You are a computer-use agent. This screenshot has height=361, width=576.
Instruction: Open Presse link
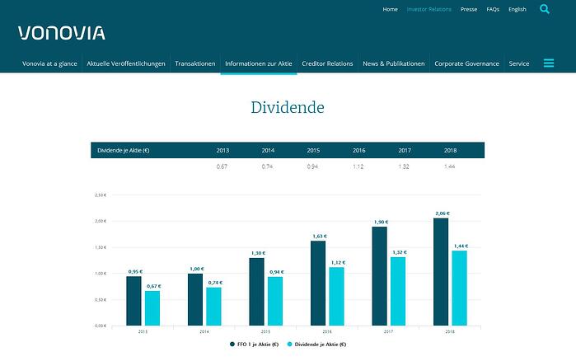(469, 9)
